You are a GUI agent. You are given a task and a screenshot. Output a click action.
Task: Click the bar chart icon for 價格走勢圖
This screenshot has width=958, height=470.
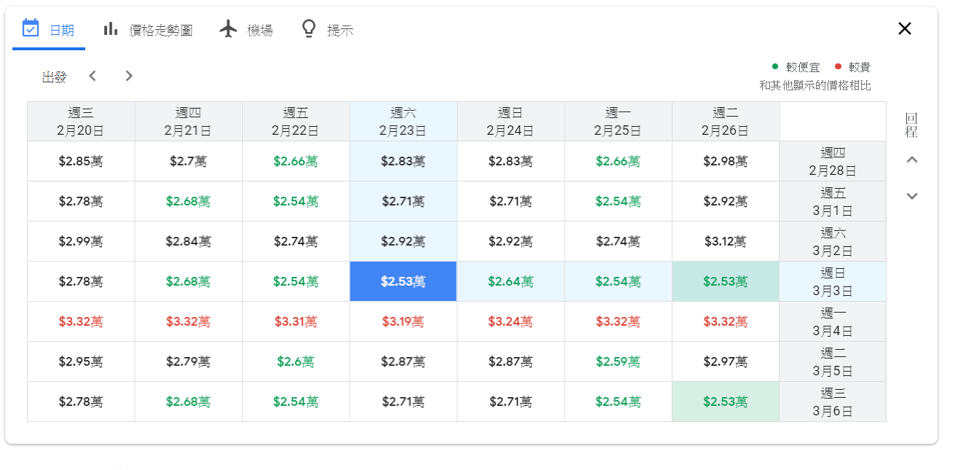[x=111, y=29]
